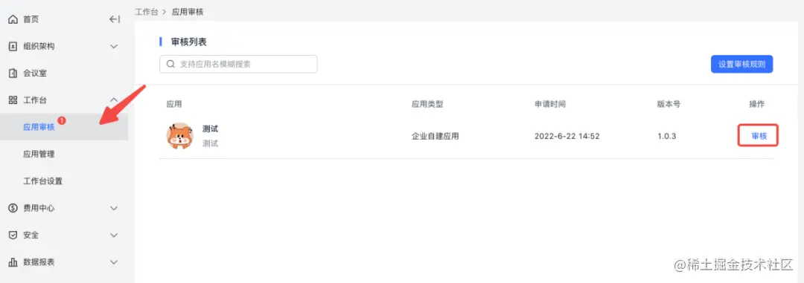This screenshot has height=283, width=804.
Task: Click the 1.0.3 version value
Action: [x=667, y=136]
